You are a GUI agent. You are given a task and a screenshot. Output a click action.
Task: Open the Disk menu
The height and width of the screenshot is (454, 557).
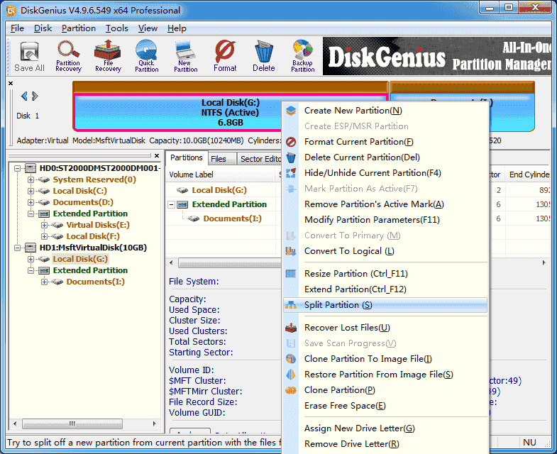(43, 28)
